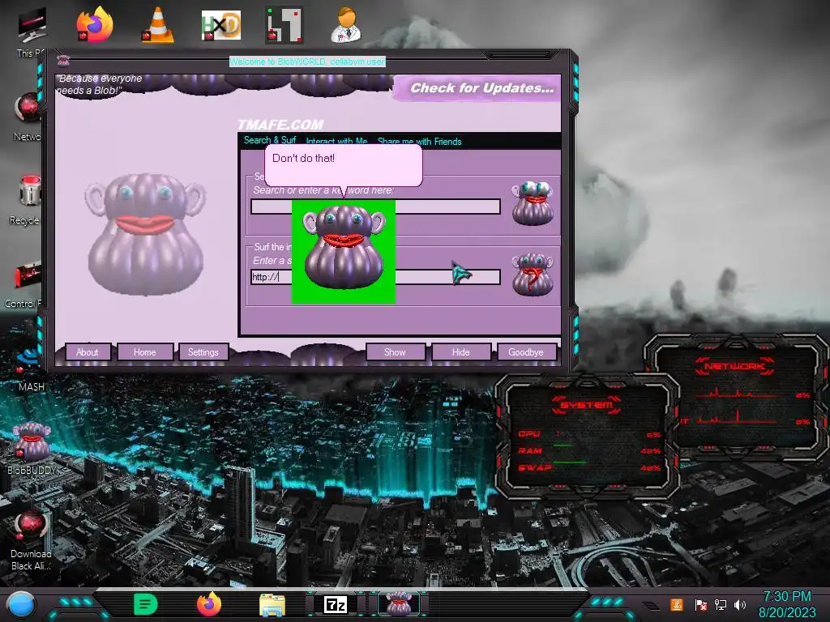This screenshot has height=622, width=830.
Task: Switch to the Search & Surf tab
Action: point(269,140)
